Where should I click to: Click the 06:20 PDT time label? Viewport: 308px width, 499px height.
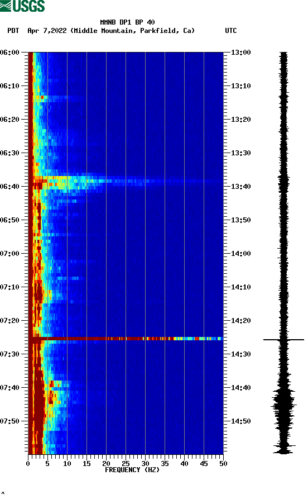click(x=9, y=120)
